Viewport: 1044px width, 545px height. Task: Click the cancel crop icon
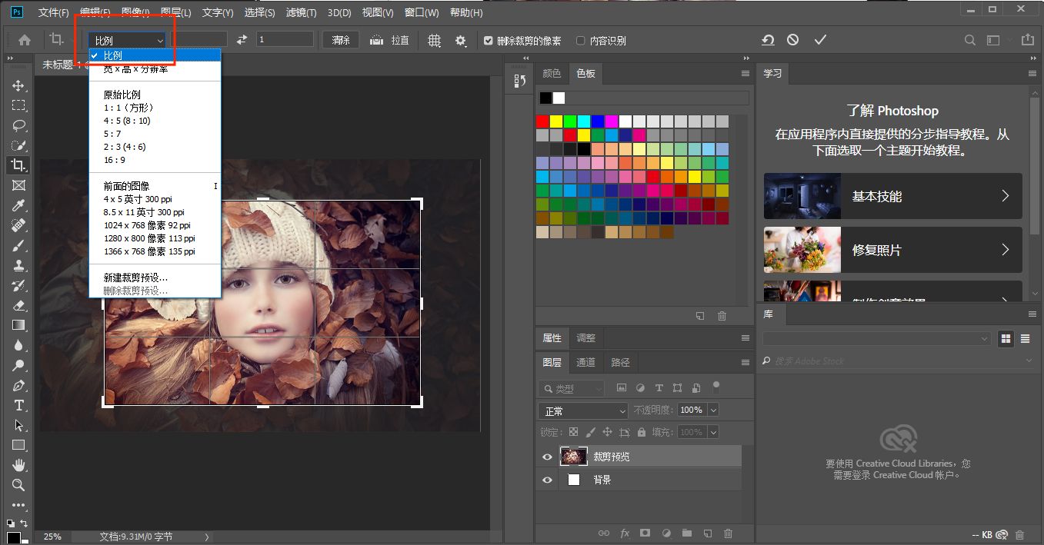pyautogui.click(x=792, y=40)
